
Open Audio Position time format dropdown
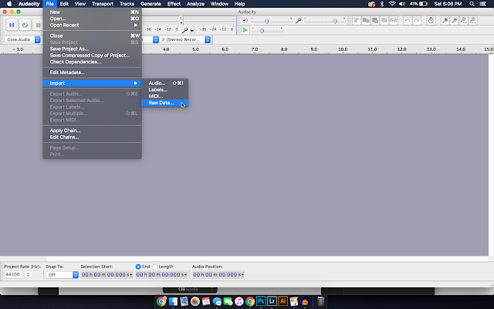242,275
